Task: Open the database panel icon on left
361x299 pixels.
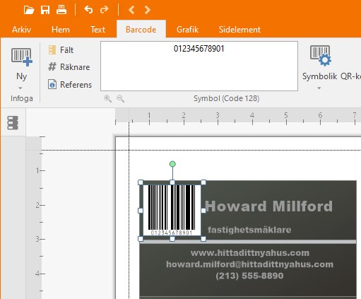Action: (x=13, y=123)
